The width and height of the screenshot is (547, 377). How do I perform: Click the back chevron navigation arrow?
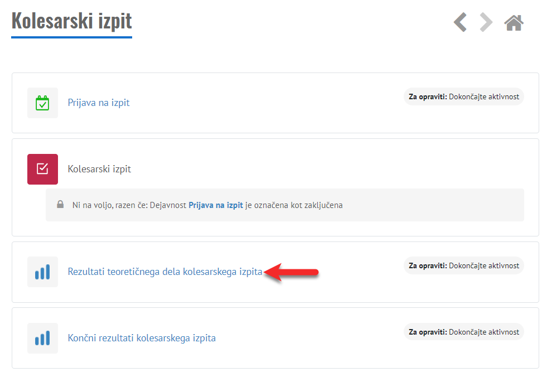click(460, 23)
